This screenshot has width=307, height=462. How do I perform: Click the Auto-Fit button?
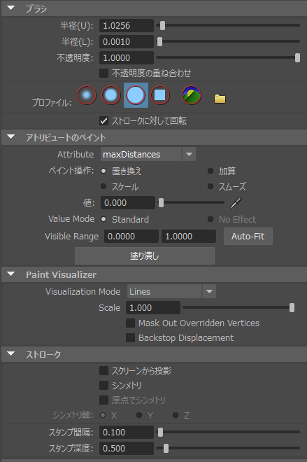tap(248, 237)
